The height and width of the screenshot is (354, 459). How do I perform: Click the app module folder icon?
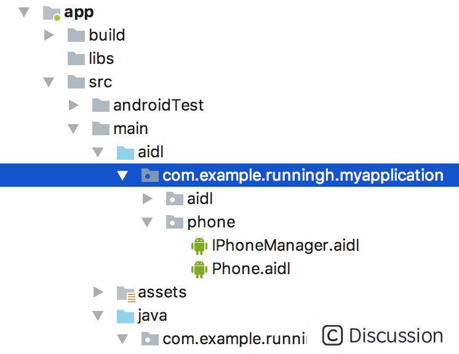[52, 14]
